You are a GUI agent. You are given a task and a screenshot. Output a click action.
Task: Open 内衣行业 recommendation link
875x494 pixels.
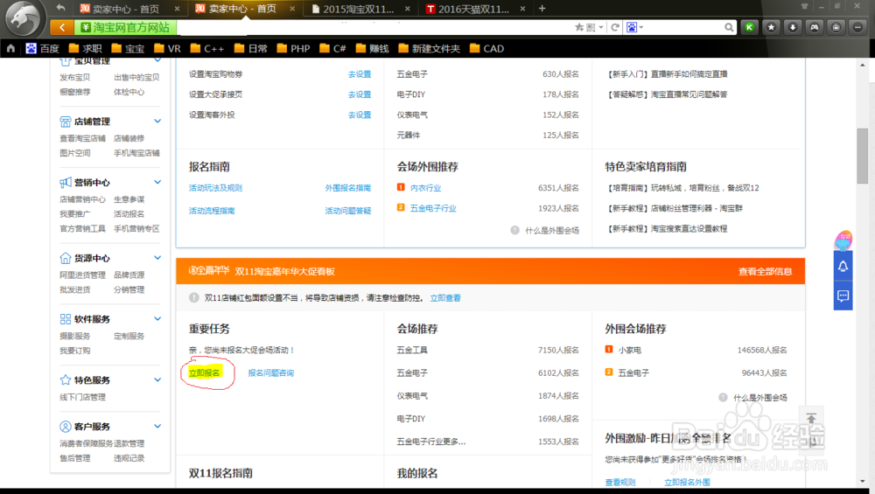tap(425, 188)
